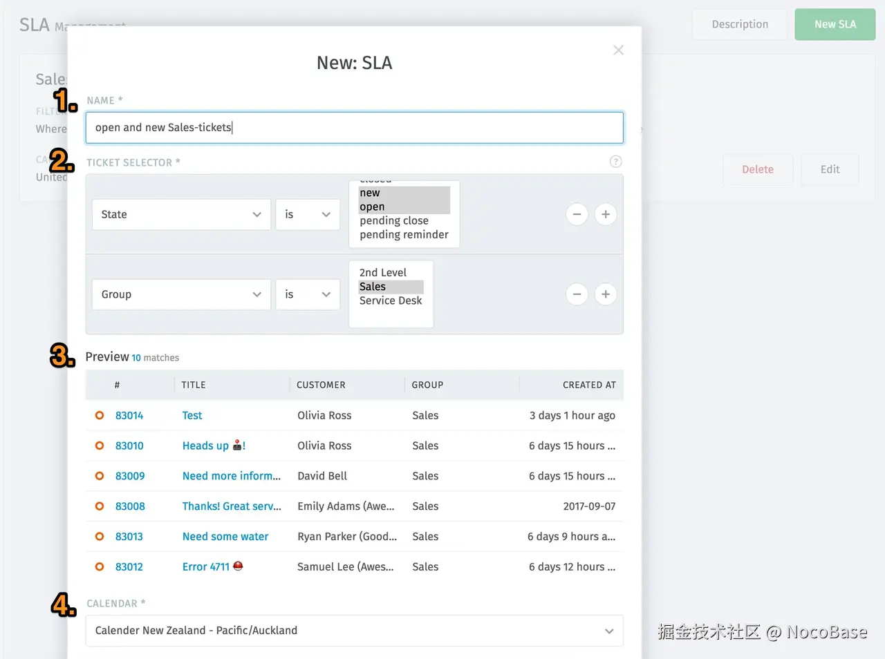885x659 pixels.
Task: Sort by the CUSTOMER column header
Action: tap(321, 385)
